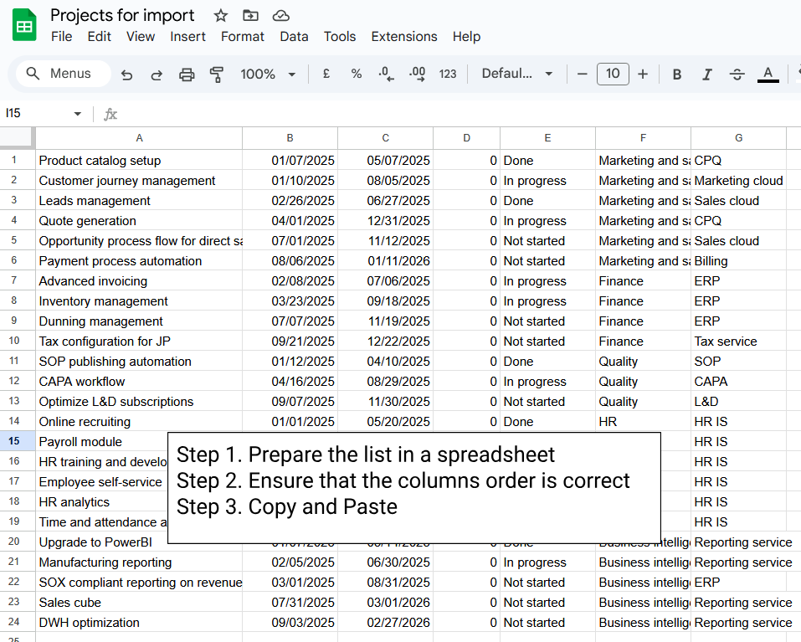The height and width of the screenshot is (642, 801).
Task: Toggle italic formatting
Action: (x=706, y=74)
